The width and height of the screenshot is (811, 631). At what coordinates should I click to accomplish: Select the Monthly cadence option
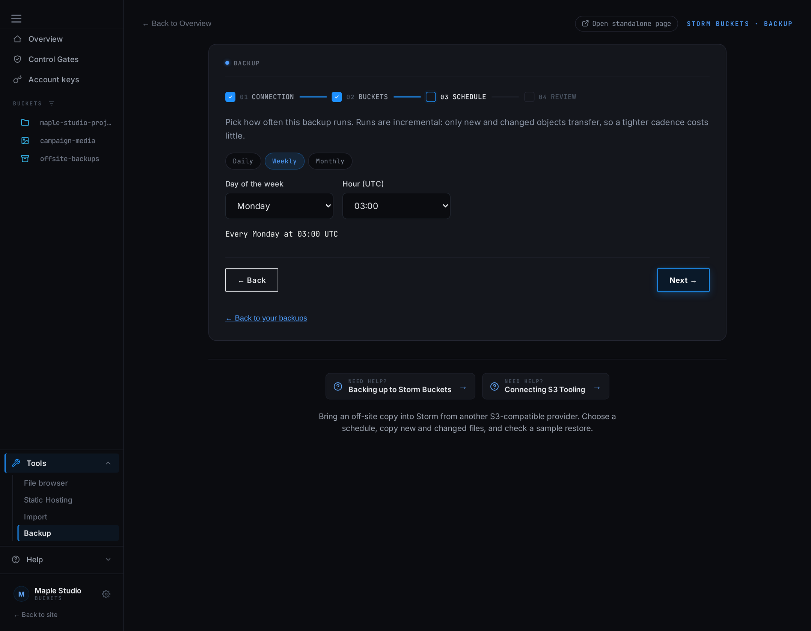pyautogui.click(x=330, y=161)
